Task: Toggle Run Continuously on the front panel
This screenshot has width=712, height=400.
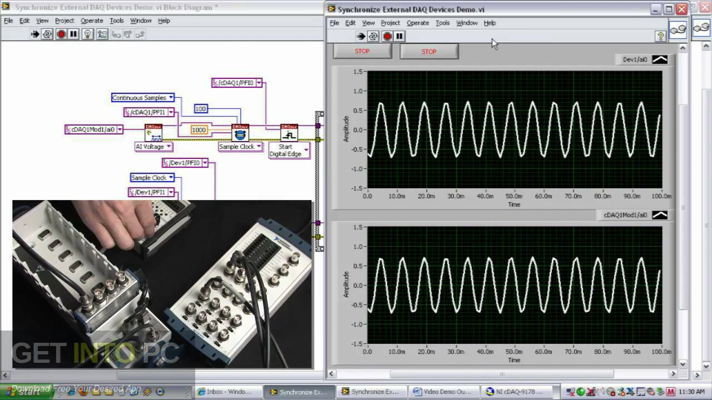Action: coord(373,36)
